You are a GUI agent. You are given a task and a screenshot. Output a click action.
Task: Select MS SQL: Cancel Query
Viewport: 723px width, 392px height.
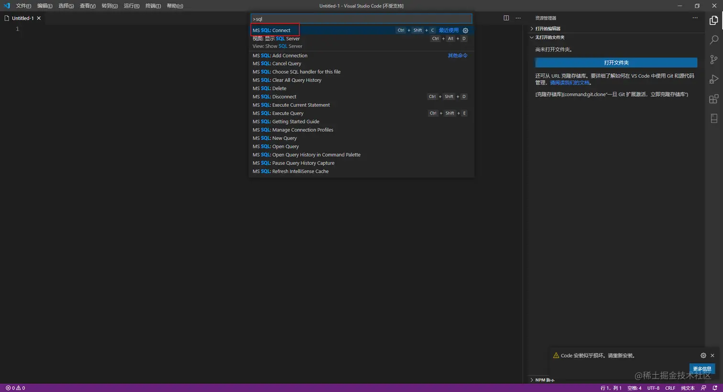[x=361, y=64]
